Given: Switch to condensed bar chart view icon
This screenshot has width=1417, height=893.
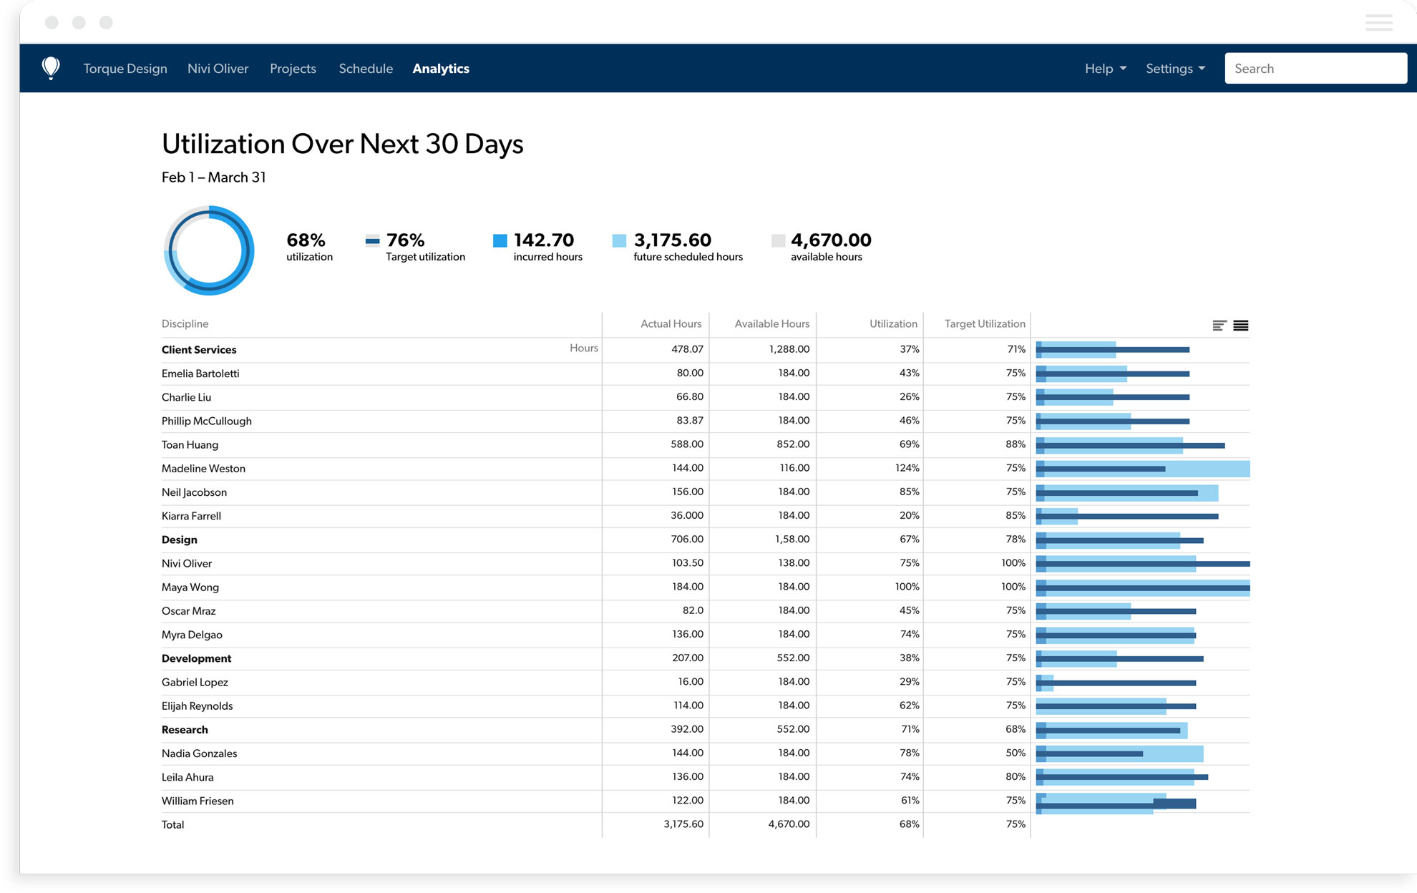Looking at the screenshot, I should click(x=1219, y=326).
